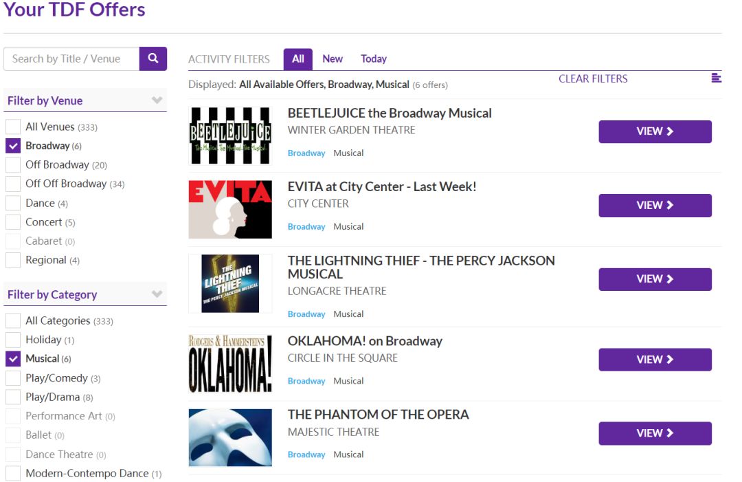Check the Modern-Contempo Dance checkbox
Viewport: 742px width, 482px height.
click(13, 473)
